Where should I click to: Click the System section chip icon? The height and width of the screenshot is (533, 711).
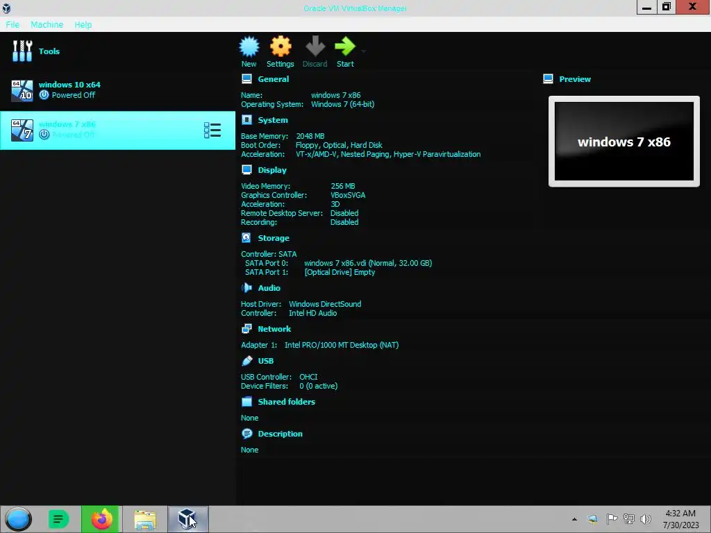point(246,119)
